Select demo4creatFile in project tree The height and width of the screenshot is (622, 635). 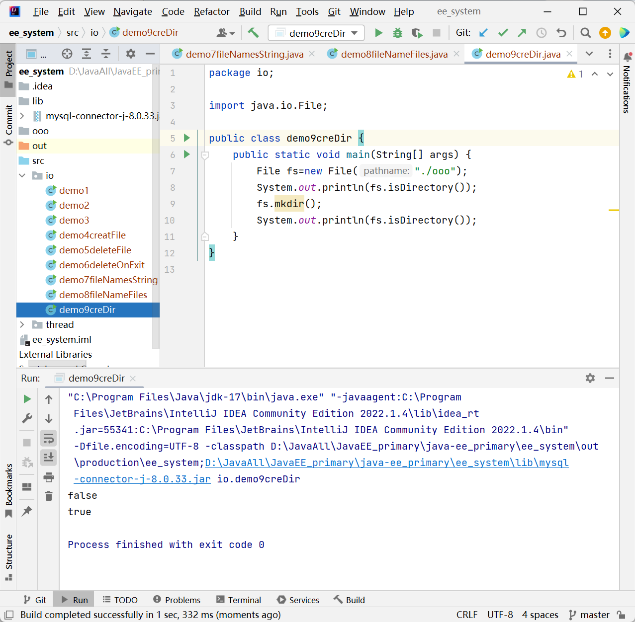tap(92, 235)
